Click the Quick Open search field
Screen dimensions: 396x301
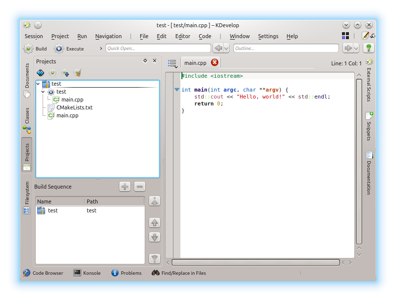pos(158,48)
